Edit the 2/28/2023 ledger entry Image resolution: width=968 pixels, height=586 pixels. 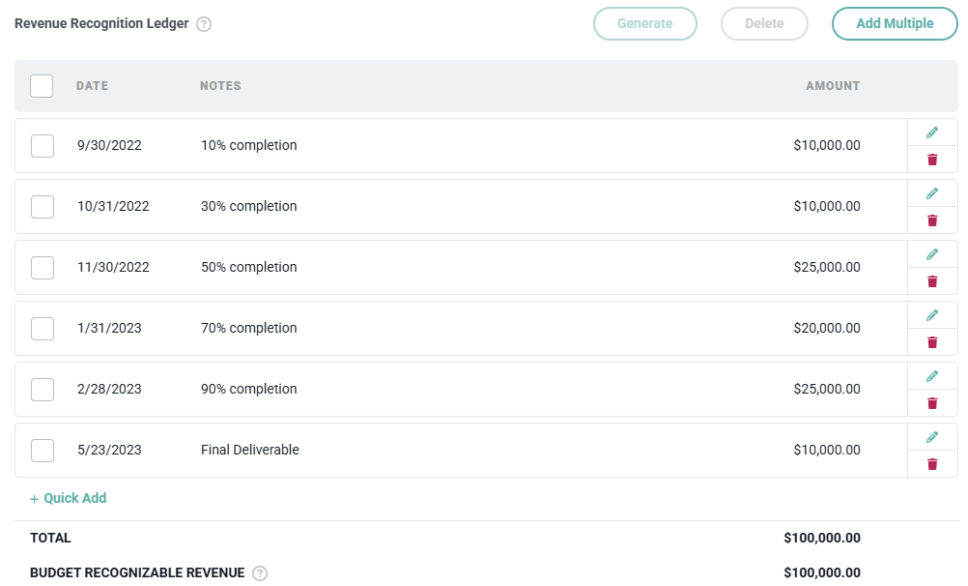click(x=932, y=376)
